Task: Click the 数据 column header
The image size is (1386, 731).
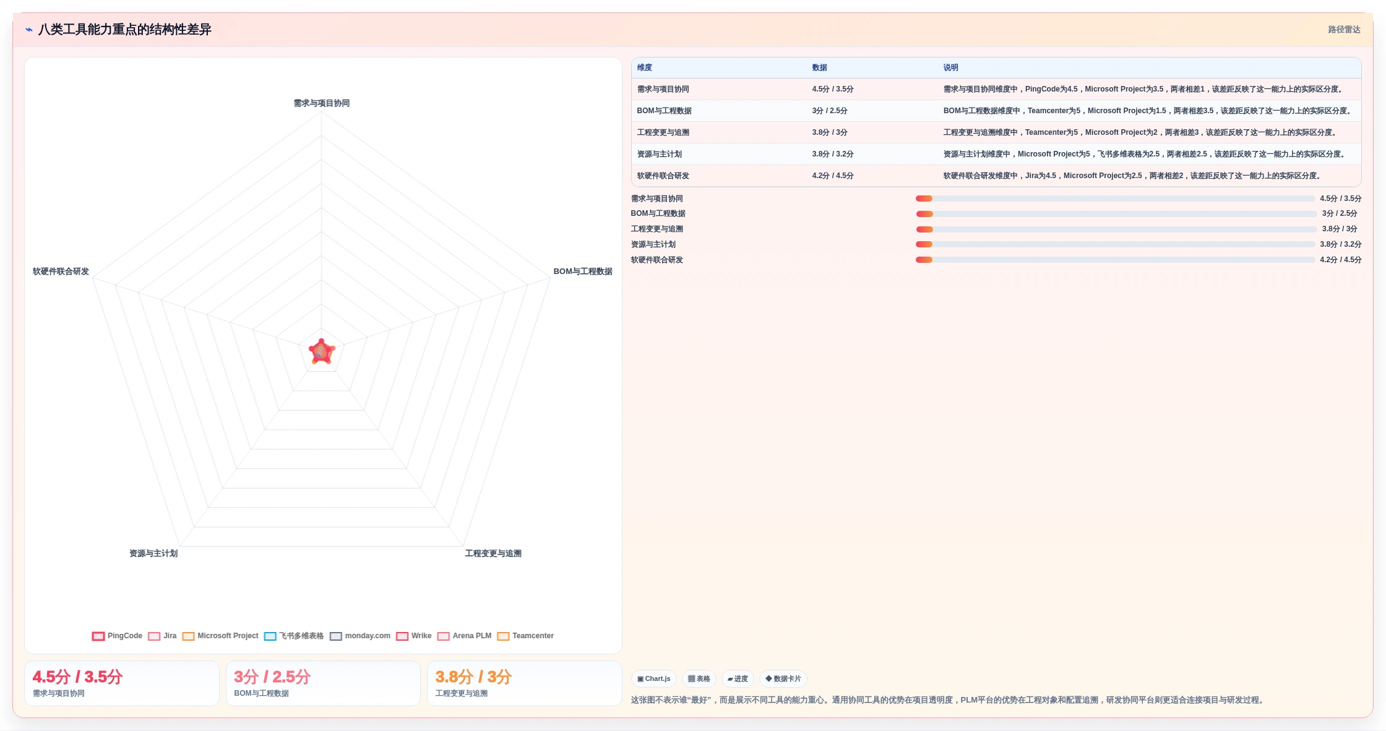Action: point(820,67)
